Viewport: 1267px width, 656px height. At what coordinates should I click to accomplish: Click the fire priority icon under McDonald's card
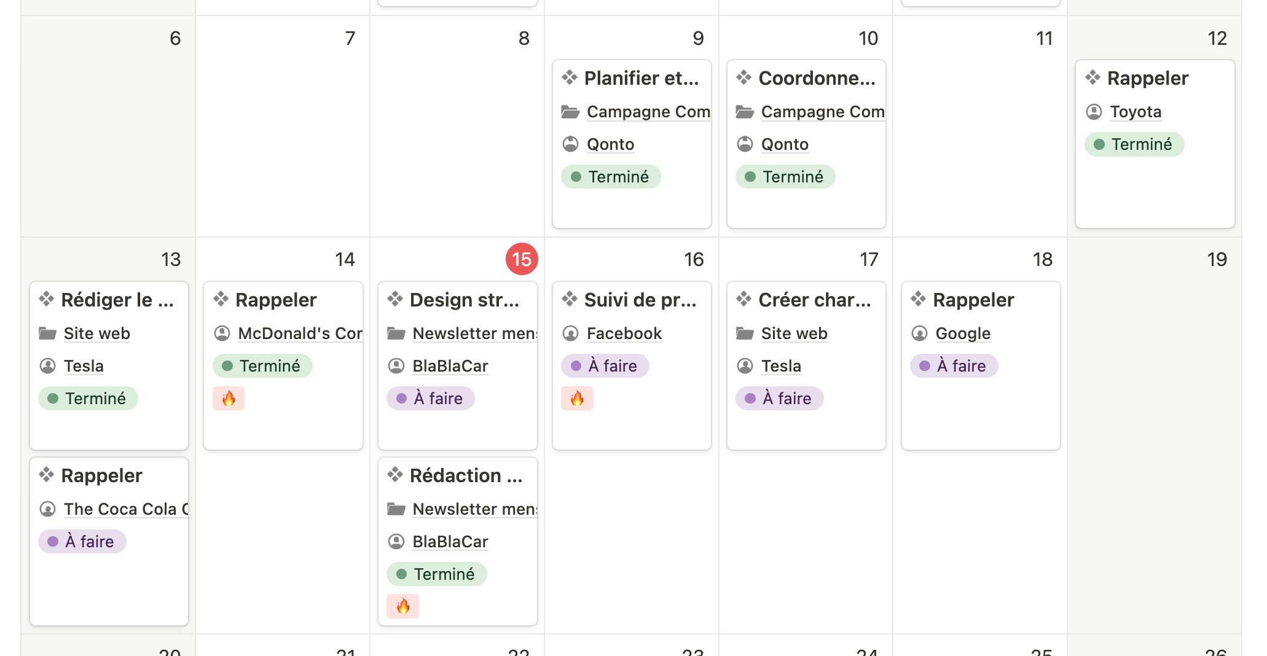click(x=229, y=399)
